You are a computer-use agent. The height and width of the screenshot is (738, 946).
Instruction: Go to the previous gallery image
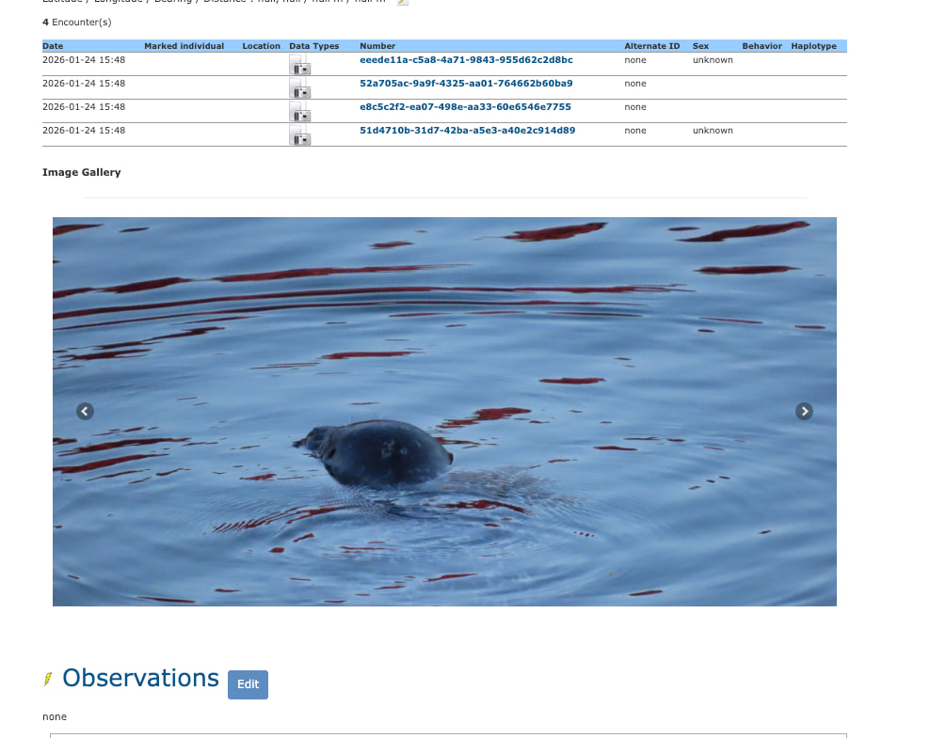[85, 411]
